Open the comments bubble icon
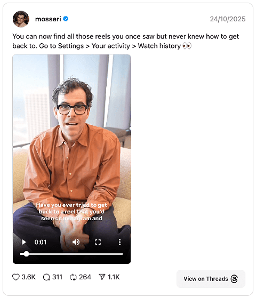Image resolution: width=256 pixels, height=298 pixels. (x=46, y=277)
